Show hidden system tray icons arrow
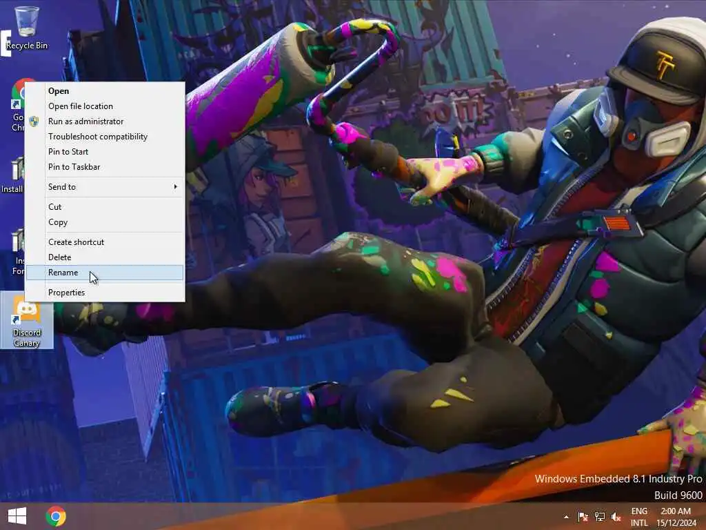 (x=566, y=517)
